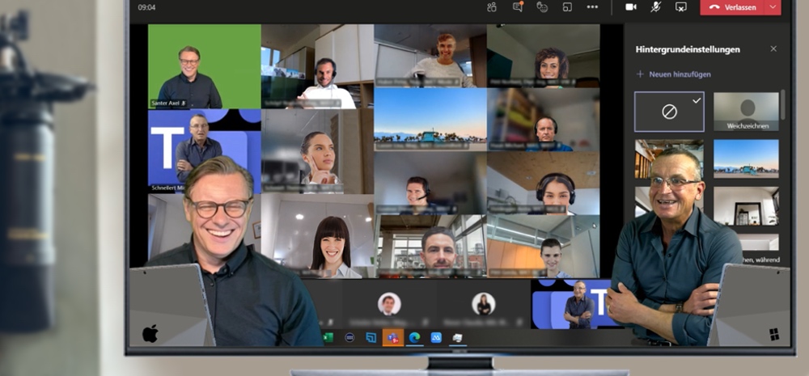Viewport: 809px width, 376px height.
Task: Expand the dropdown arrow beside Verlassen
Action: point(773,7)
